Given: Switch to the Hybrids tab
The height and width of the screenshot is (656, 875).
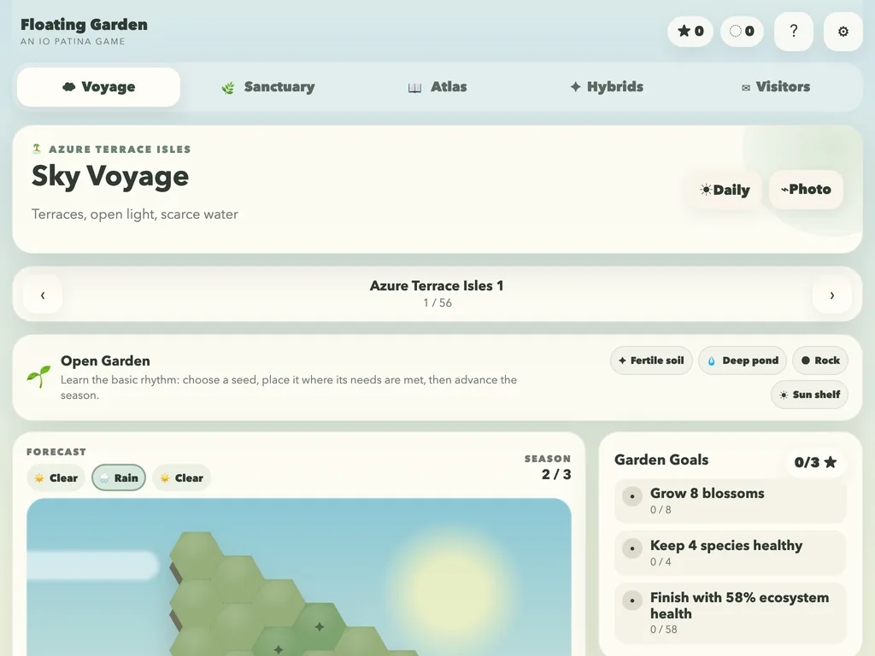Looking at the screenshot, I should 608,87.
